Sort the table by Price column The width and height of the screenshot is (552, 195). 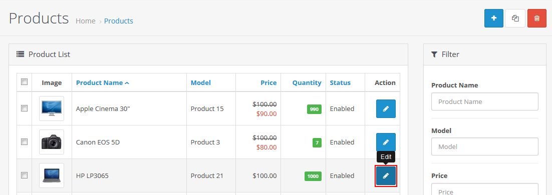268,82
